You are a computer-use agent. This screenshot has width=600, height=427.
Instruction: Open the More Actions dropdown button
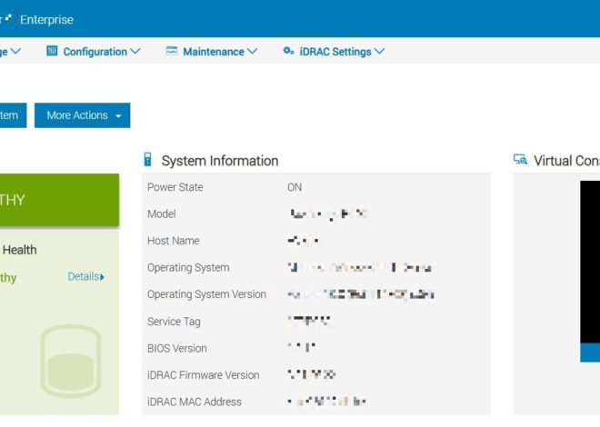click(82, 115)
